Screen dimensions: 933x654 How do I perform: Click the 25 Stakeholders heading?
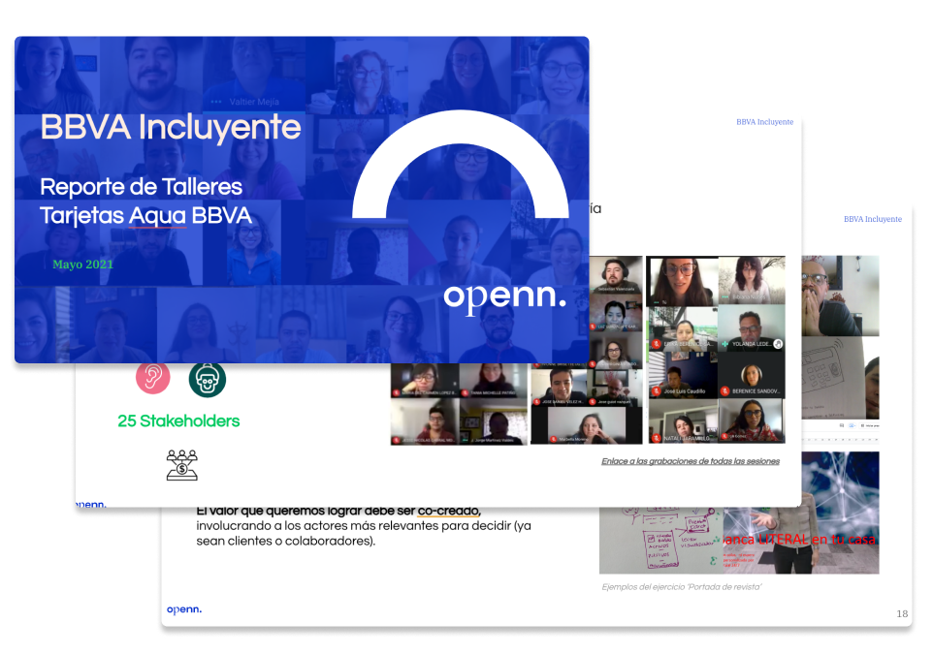pyautogui.click(x=178, y=420)
